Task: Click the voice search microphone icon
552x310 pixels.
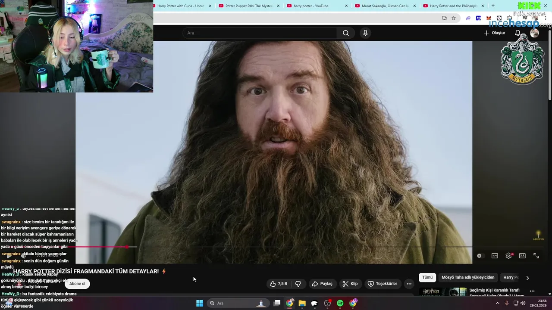Action: [365, 33]
